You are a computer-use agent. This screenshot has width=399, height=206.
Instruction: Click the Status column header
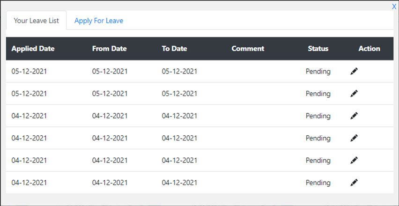(x=318, y=49)
